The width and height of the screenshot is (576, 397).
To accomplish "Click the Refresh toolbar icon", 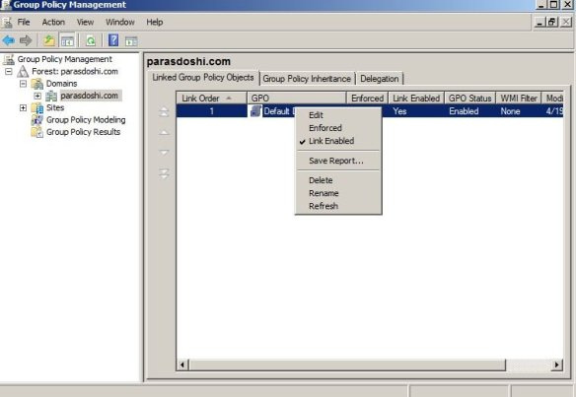I will [x=91, y=40].
